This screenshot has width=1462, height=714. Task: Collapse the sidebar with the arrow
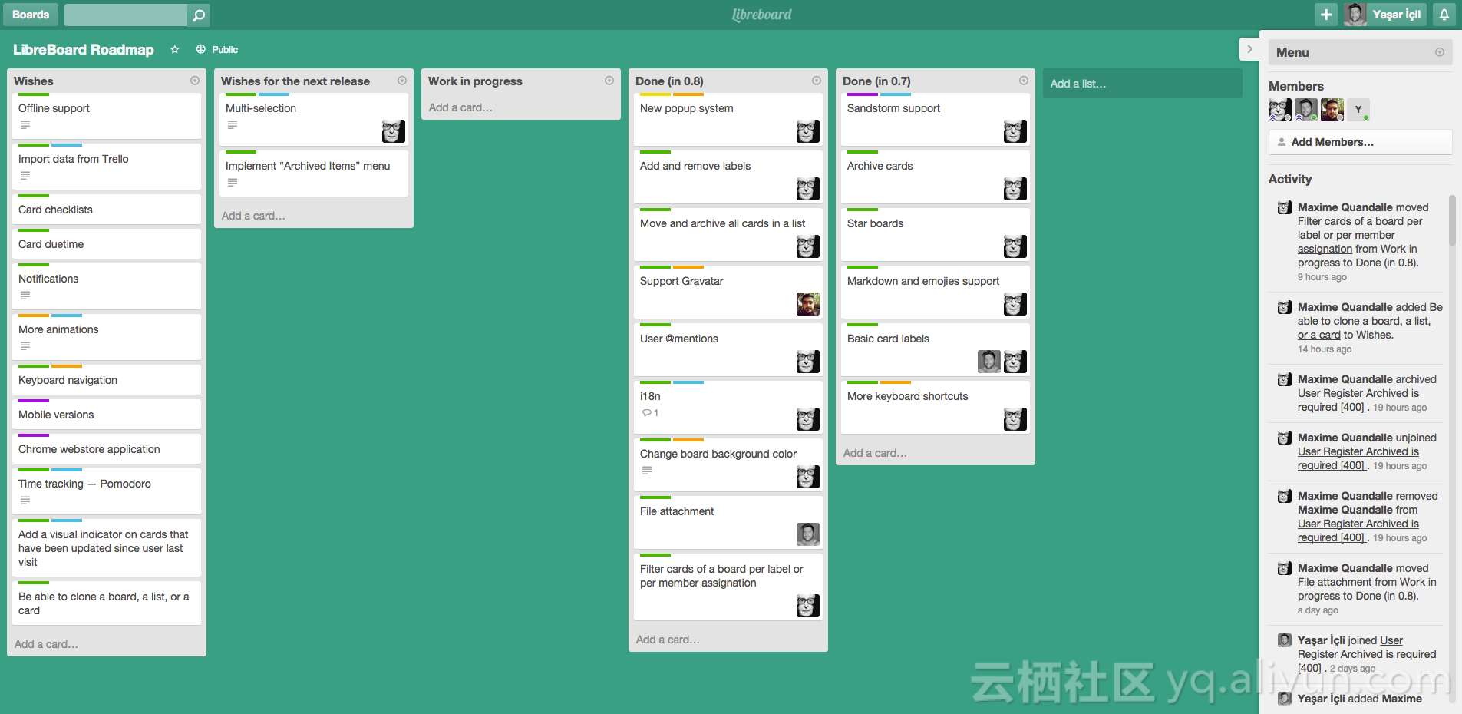click(1249, 49)
